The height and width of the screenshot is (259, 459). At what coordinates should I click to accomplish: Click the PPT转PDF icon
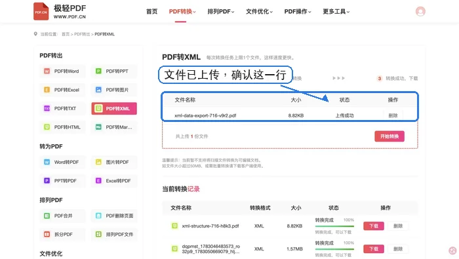coord(47,181)
